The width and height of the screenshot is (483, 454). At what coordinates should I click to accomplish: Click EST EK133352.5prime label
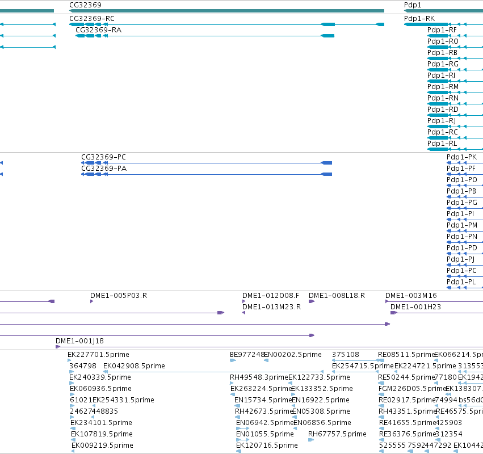322,389
